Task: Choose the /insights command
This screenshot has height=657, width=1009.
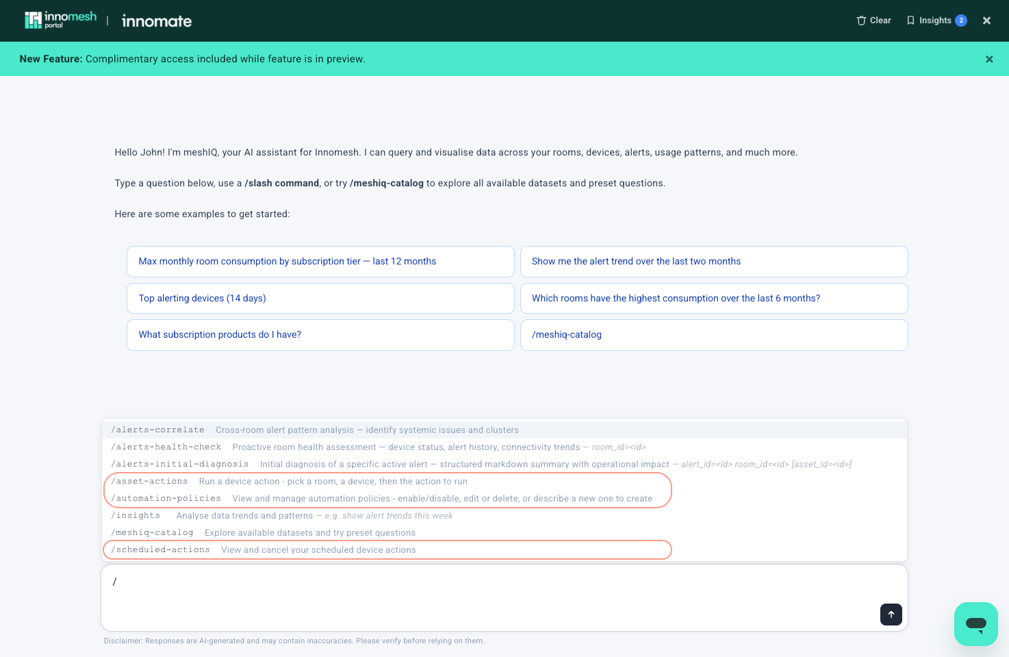Action: (x=505, y=516)
